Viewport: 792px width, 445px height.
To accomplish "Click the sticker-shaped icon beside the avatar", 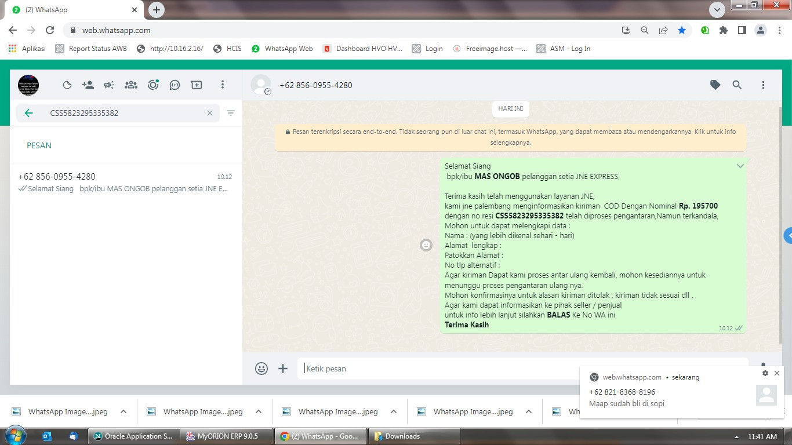I will (67, 85).
